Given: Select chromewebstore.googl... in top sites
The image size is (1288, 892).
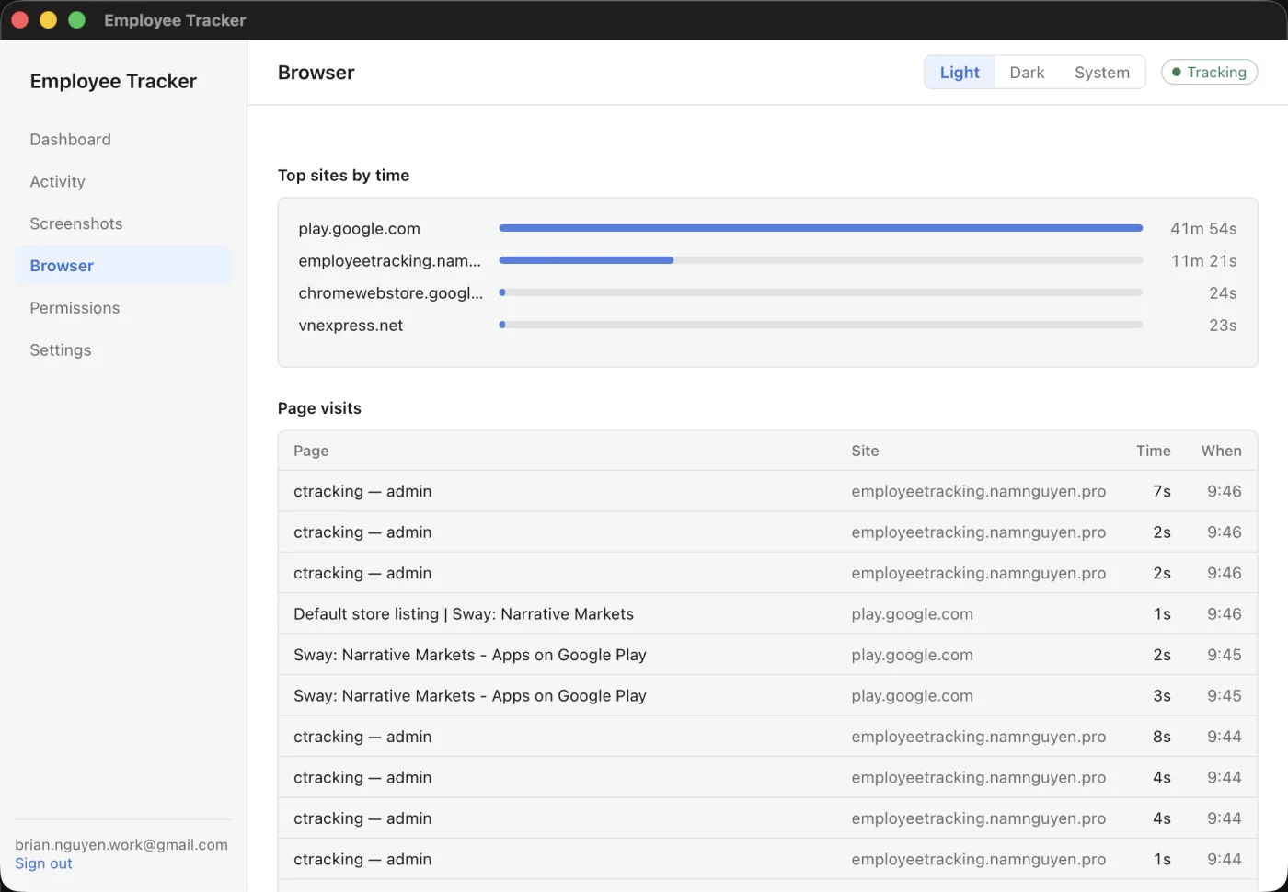Looking at the screenshot, I should click(390, 293).
